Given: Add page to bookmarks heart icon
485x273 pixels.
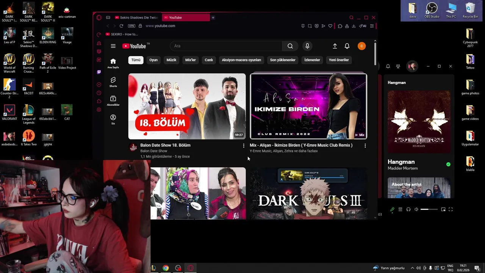Looking at the screenshot, I should (x=330, y=26).
